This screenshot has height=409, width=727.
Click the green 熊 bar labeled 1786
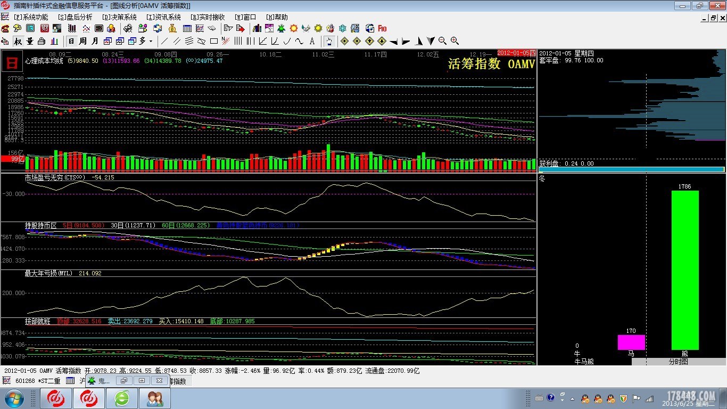685,270
